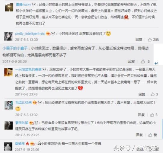Open the 毛逗比快来 username link

click(24, 103)
